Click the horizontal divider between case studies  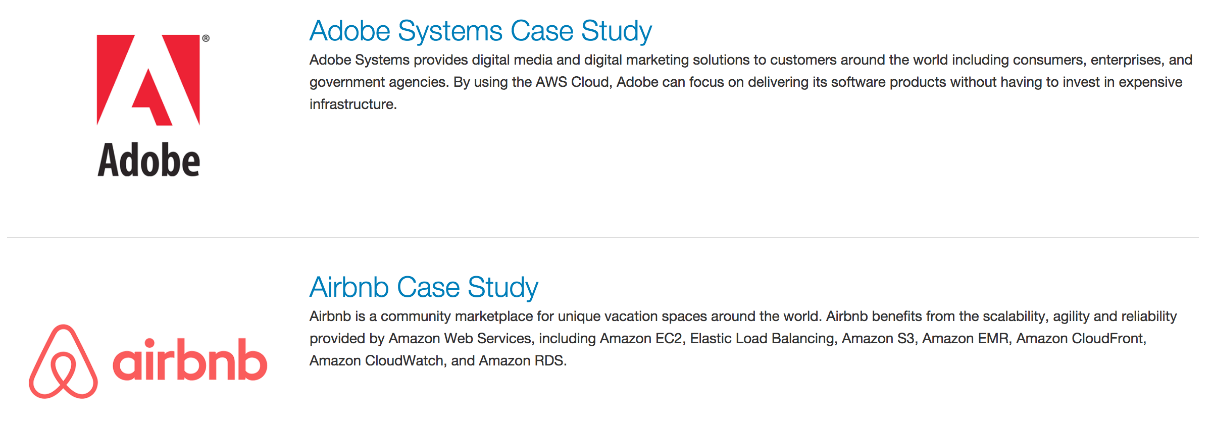603,238
